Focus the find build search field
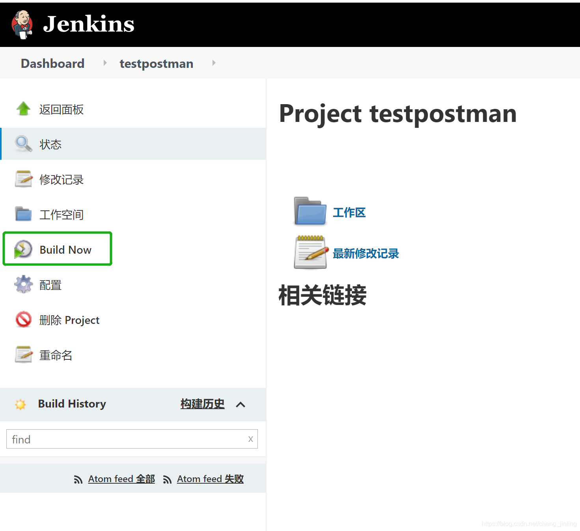580x531 pixels. (132, 439)
